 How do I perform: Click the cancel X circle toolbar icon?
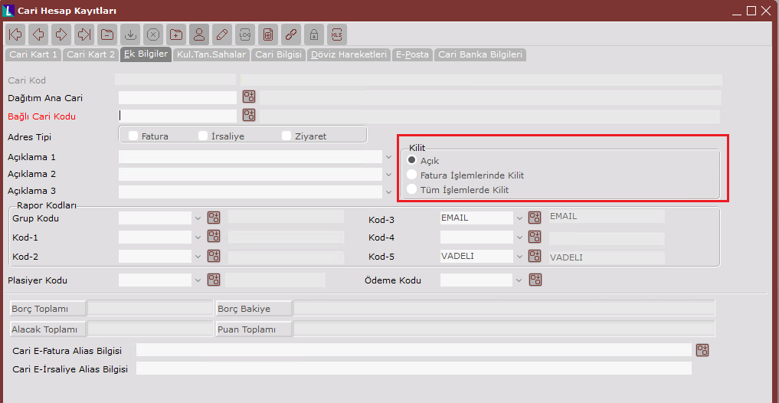[153, 34]
